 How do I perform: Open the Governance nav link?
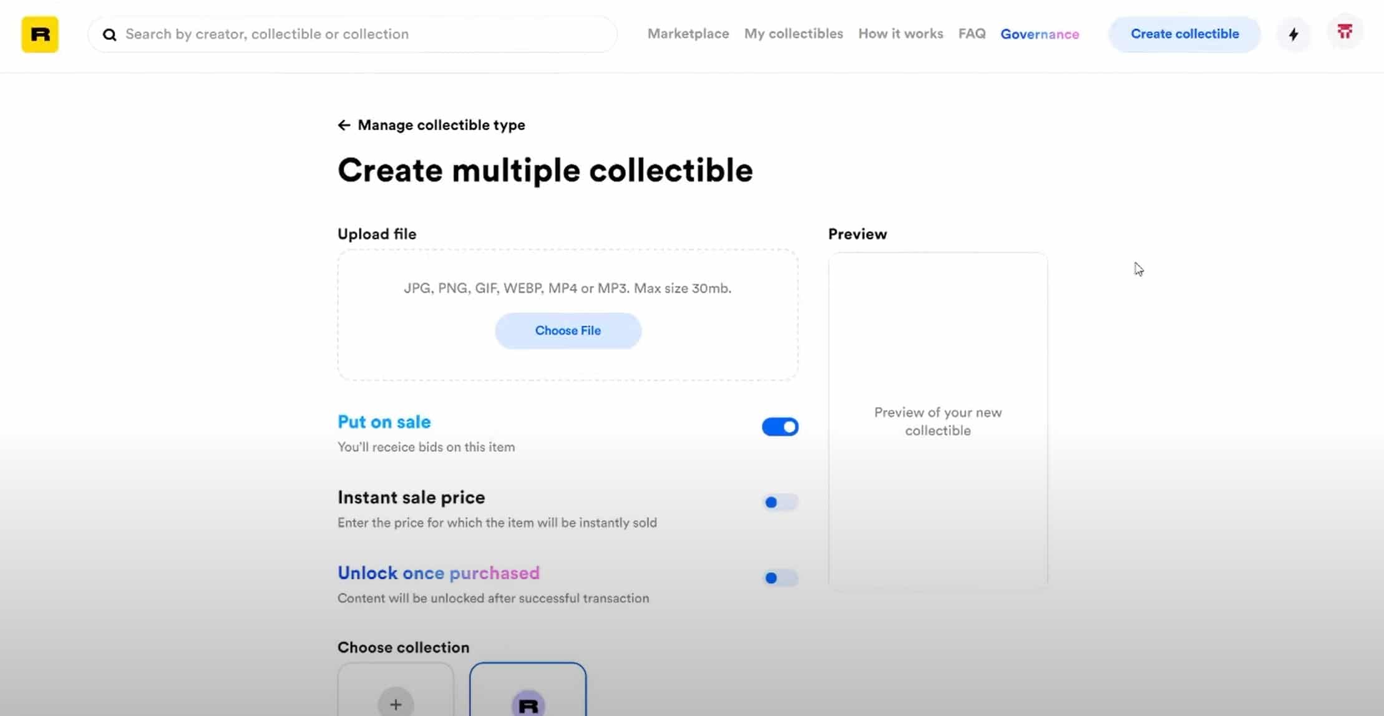click(x=1040, y=34)
